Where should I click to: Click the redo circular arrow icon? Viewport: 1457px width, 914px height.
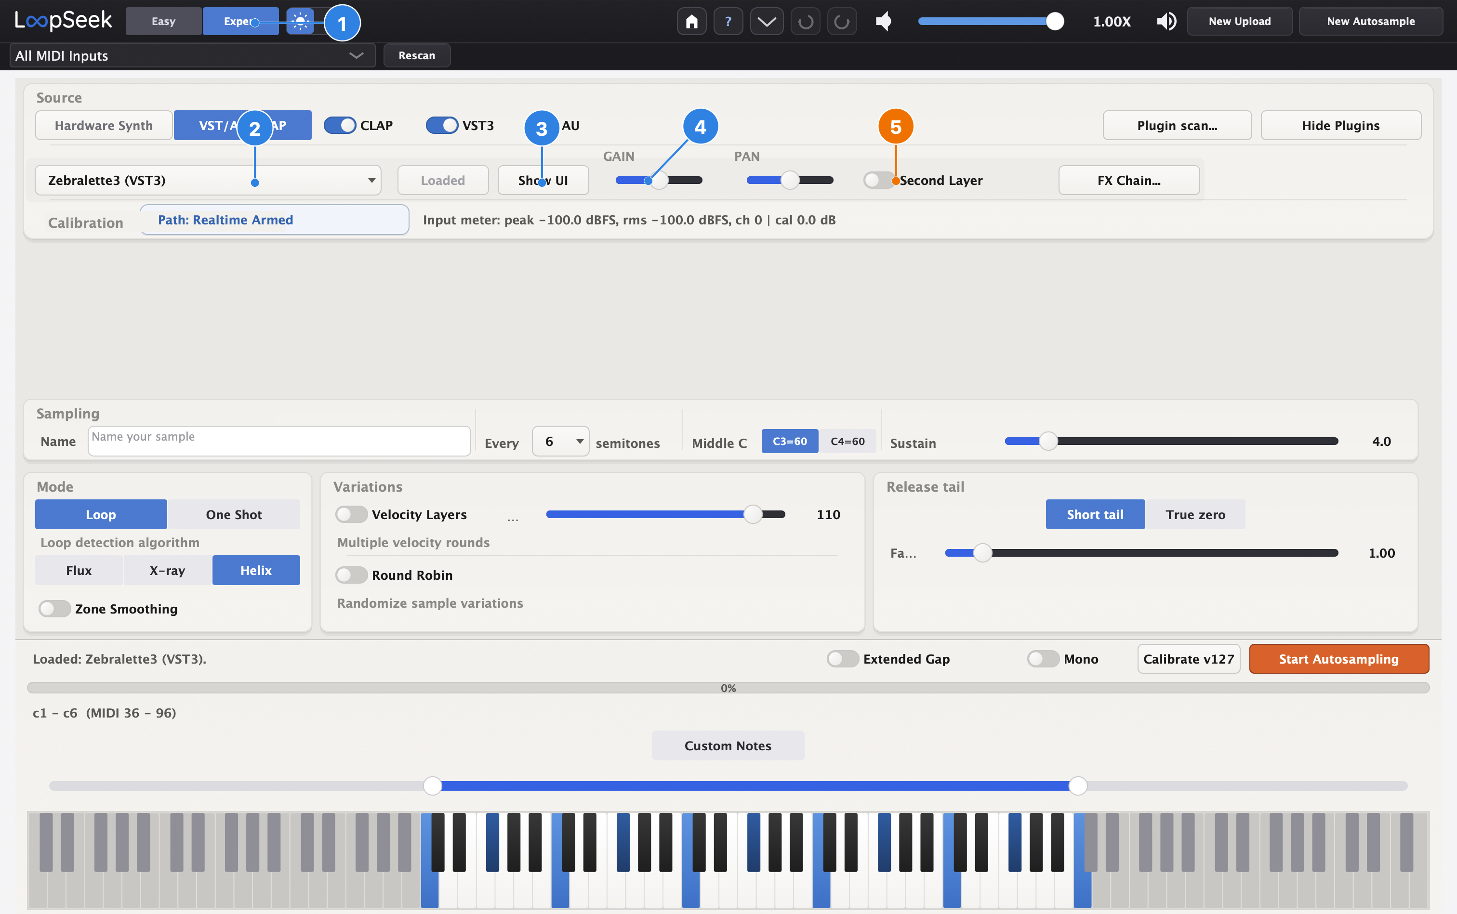(842, 22)
